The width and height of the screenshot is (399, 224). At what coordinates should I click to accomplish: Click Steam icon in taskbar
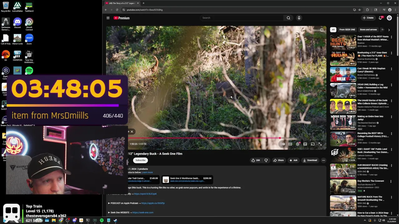[115, 221]
